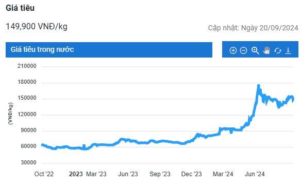This screenshot has height=186, width=301.
Task: Click the 'Dec '23' x-axis label
Action: [x=191, y=174]
